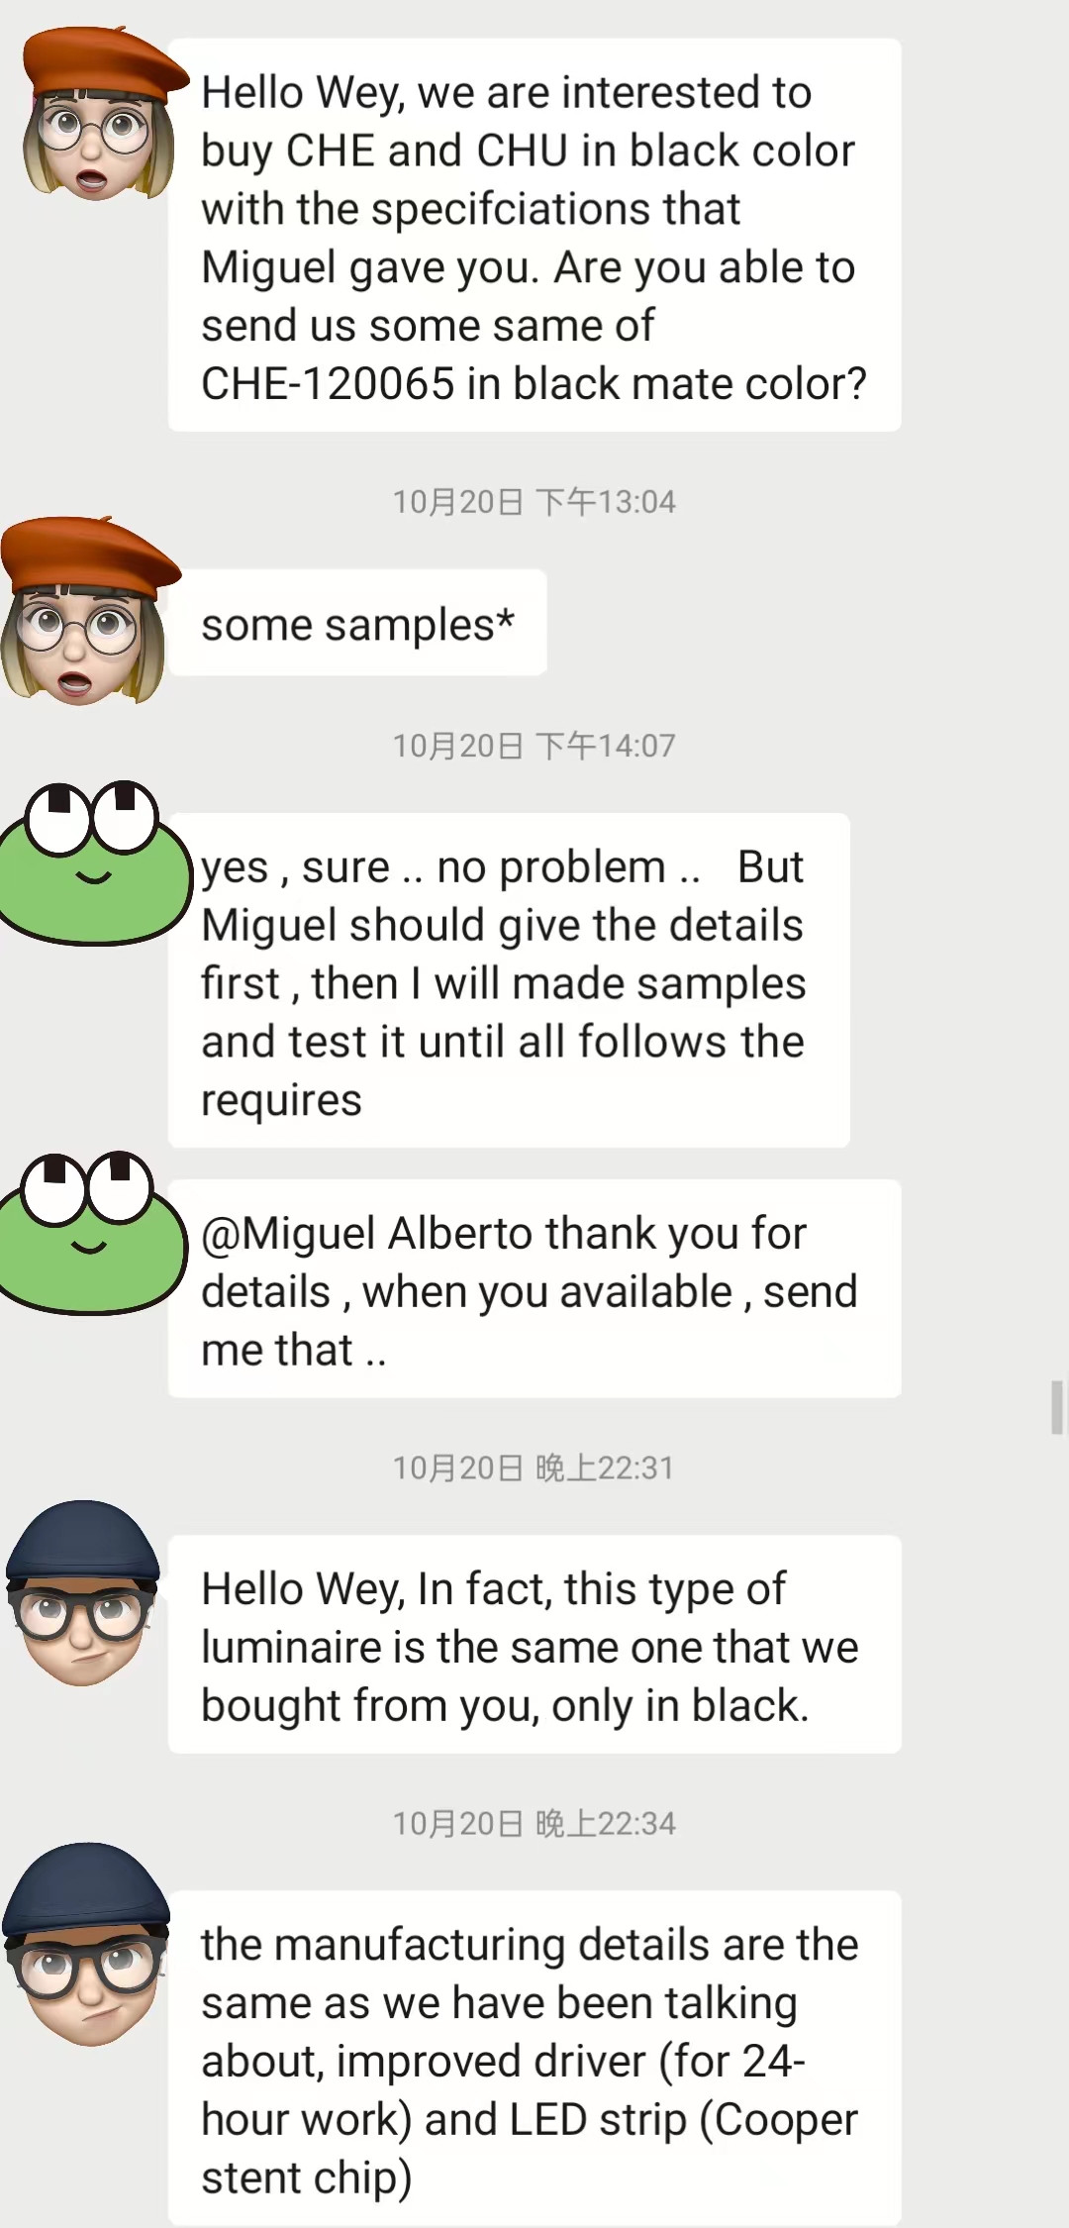
Task: Tap blue cap avatar beside manufacturing details message
Action: pyautogui.click(x=85, y=1947)
